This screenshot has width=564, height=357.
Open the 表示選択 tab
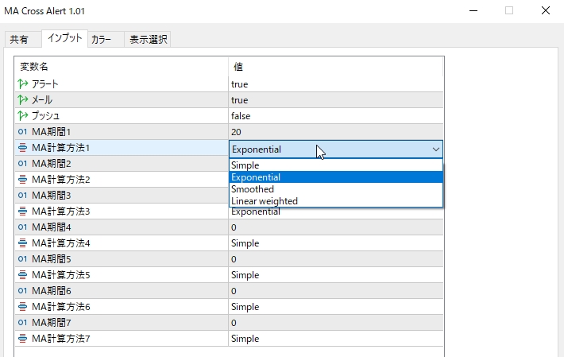coord(148,40)
